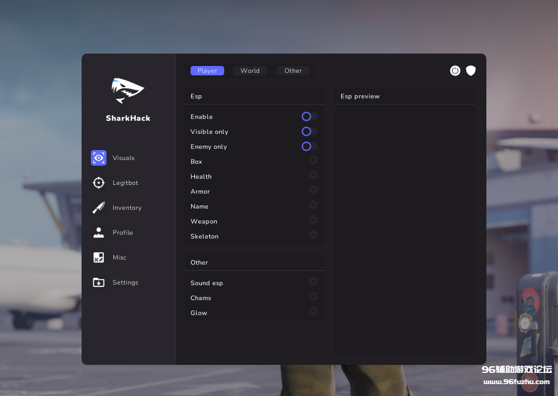
Task: Click the power icon at top right
Action: click(x=455, y=71)
